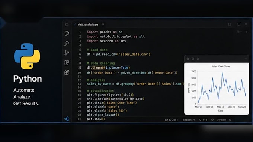Click the sales_by_date groupby line
Screen dimensions: 253x142
[x=135, y=84]
